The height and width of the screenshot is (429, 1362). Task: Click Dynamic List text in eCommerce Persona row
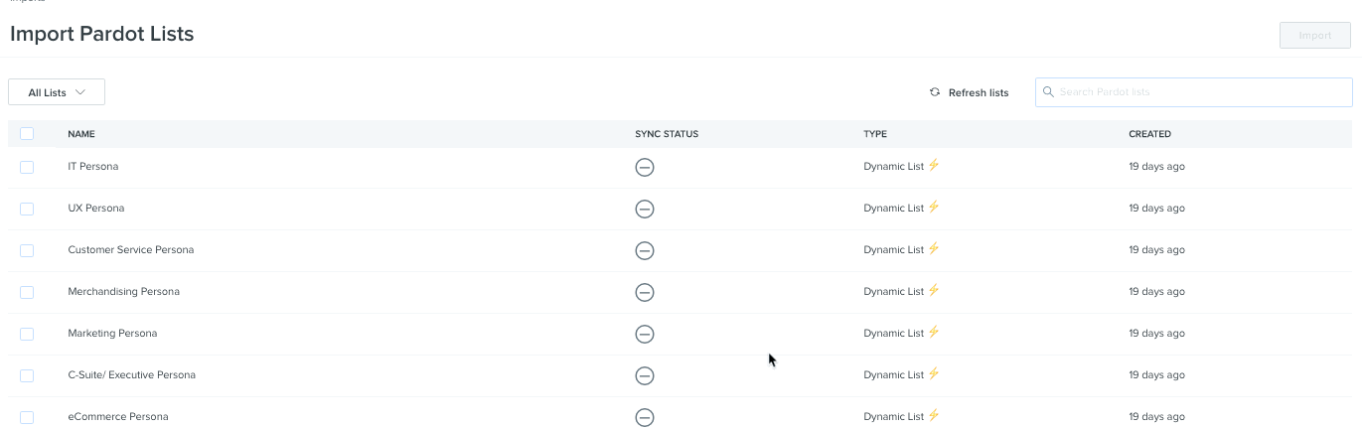(893, 417)
